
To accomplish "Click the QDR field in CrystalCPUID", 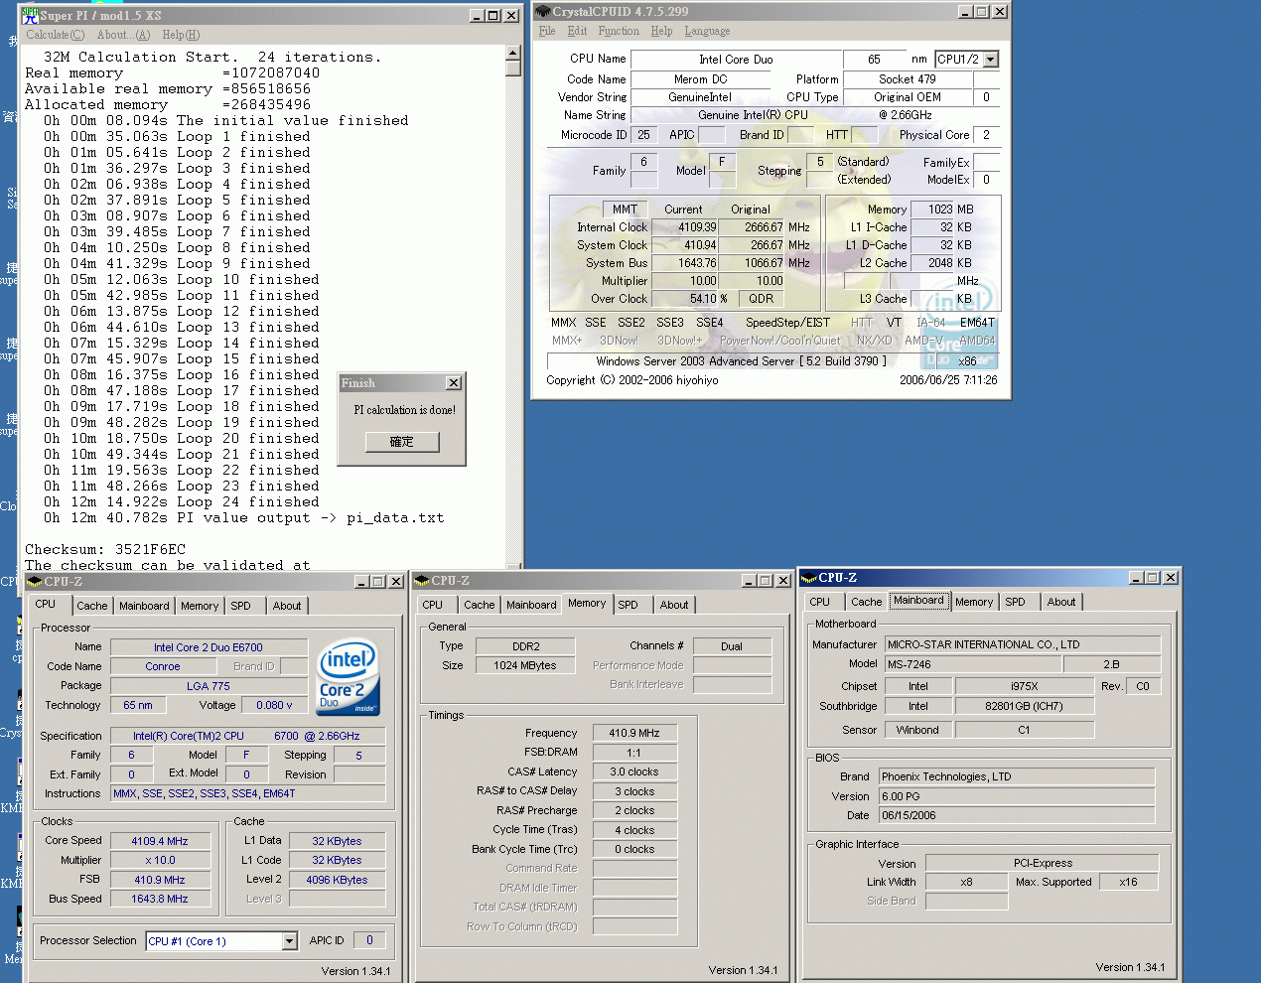I will click(762, 299).
